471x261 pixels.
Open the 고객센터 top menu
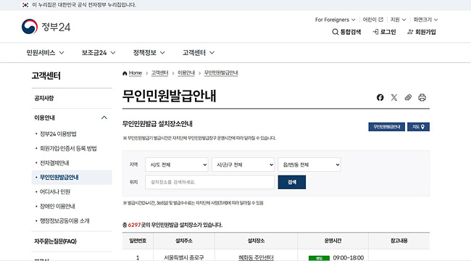199,53
